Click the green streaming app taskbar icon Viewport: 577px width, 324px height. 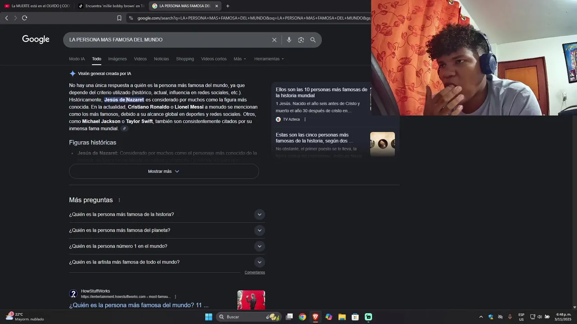point(368,317)
